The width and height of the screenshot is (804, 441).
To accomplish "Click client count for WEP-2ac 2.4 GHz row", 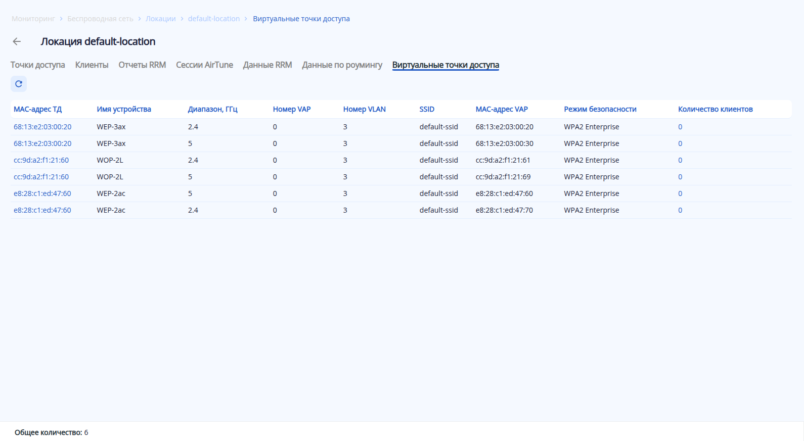I will pos(680,210).
